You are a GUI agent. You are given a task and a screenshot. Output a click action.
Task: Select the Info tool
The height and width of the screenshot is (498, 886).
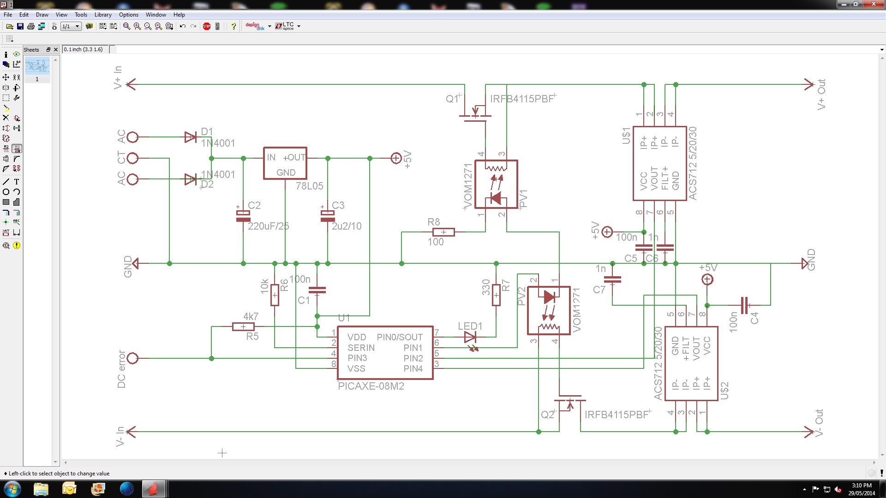click(x=6, y=54)
